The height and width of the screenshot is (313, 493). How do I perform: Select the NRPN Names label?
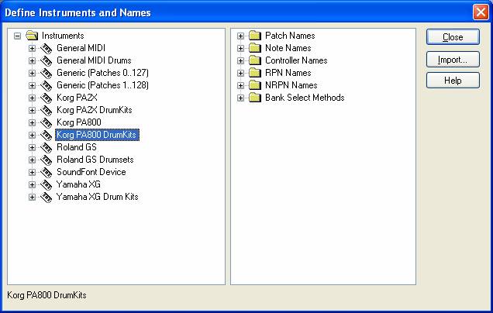291,85
